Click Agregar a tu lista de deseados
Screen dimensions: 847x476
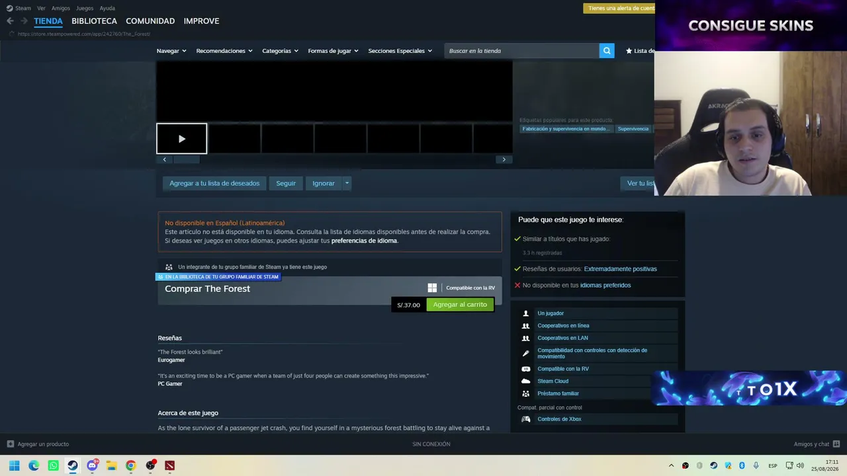tap(214, 183)
